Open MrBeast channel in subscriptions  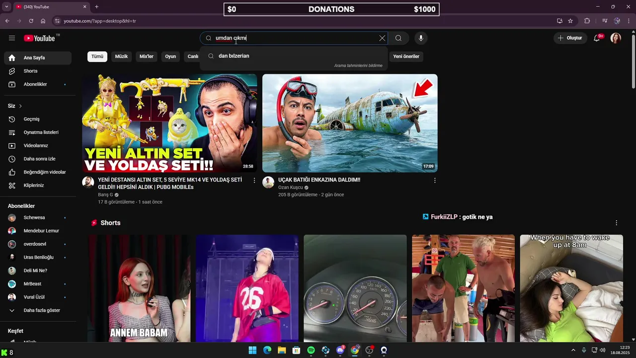tap(38, 284)
